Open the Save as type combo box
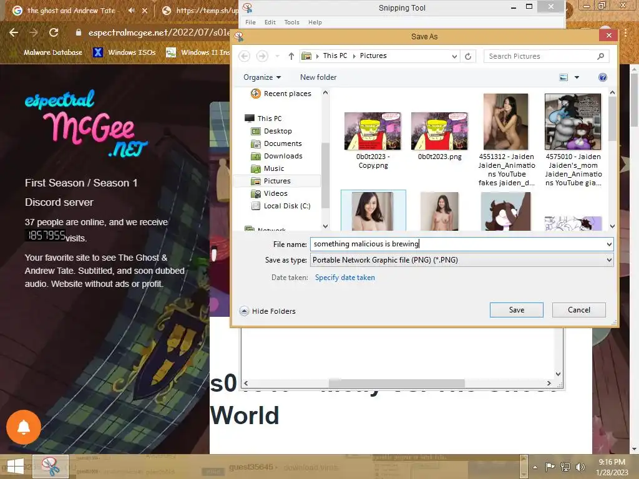639x479 pixels. (x=461, y=260)
